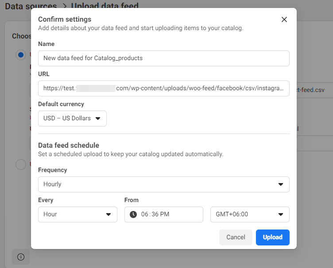Select the first upload option radio button
Screen dimensions: 333x268
click(x=20, y=55)
